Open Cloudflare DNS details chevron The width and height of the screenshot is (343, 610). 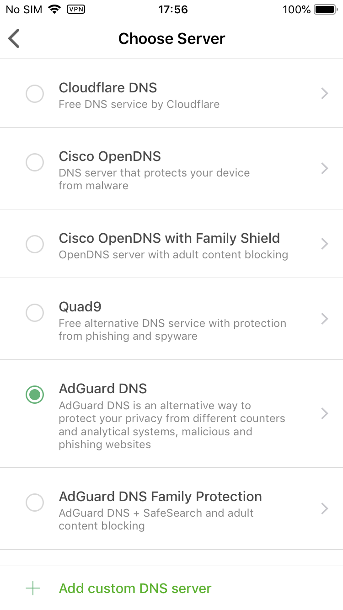[325, 94]
